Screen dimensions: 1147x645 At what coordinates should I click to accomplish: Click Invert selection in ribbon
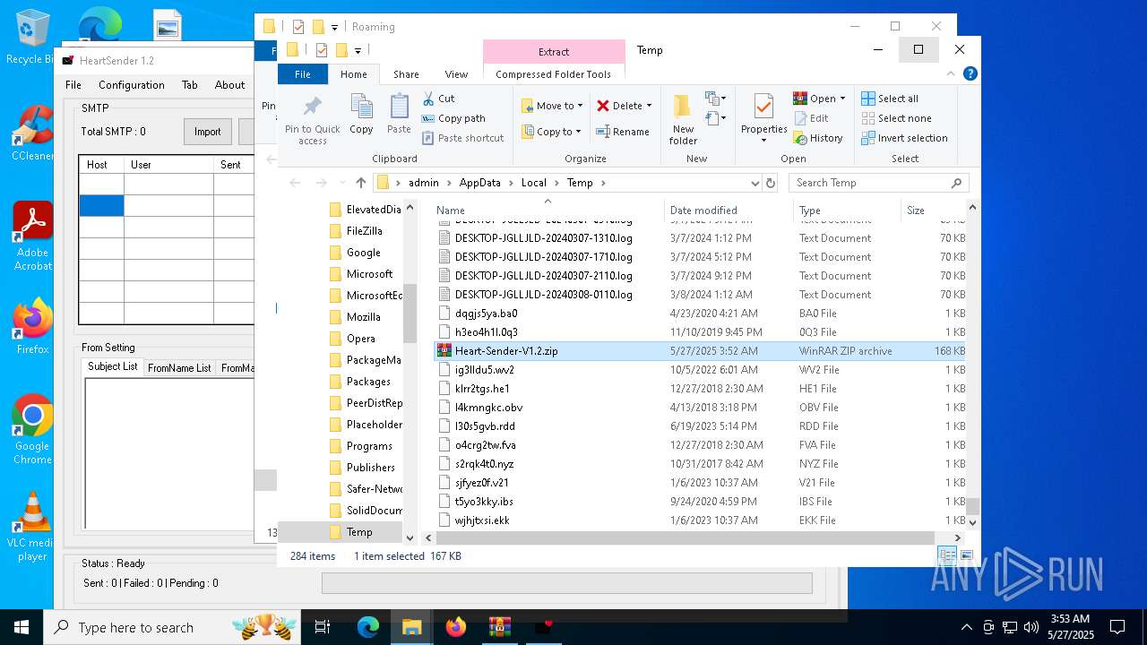(x=904, y=138)
